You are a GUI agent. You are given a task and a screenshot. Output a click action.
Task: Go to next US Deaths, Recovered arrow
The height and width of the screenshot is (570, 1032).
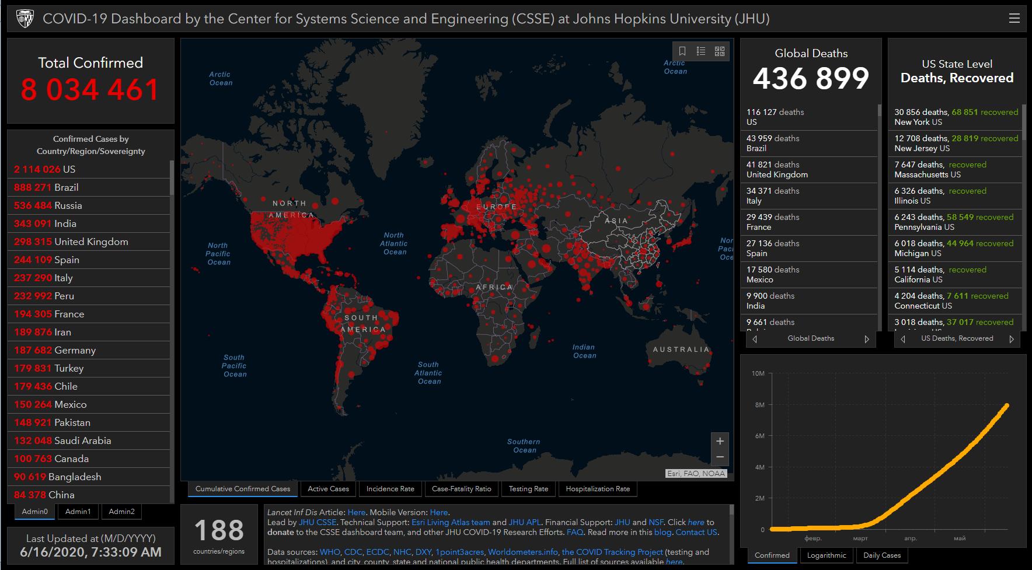click(1012, 339)
